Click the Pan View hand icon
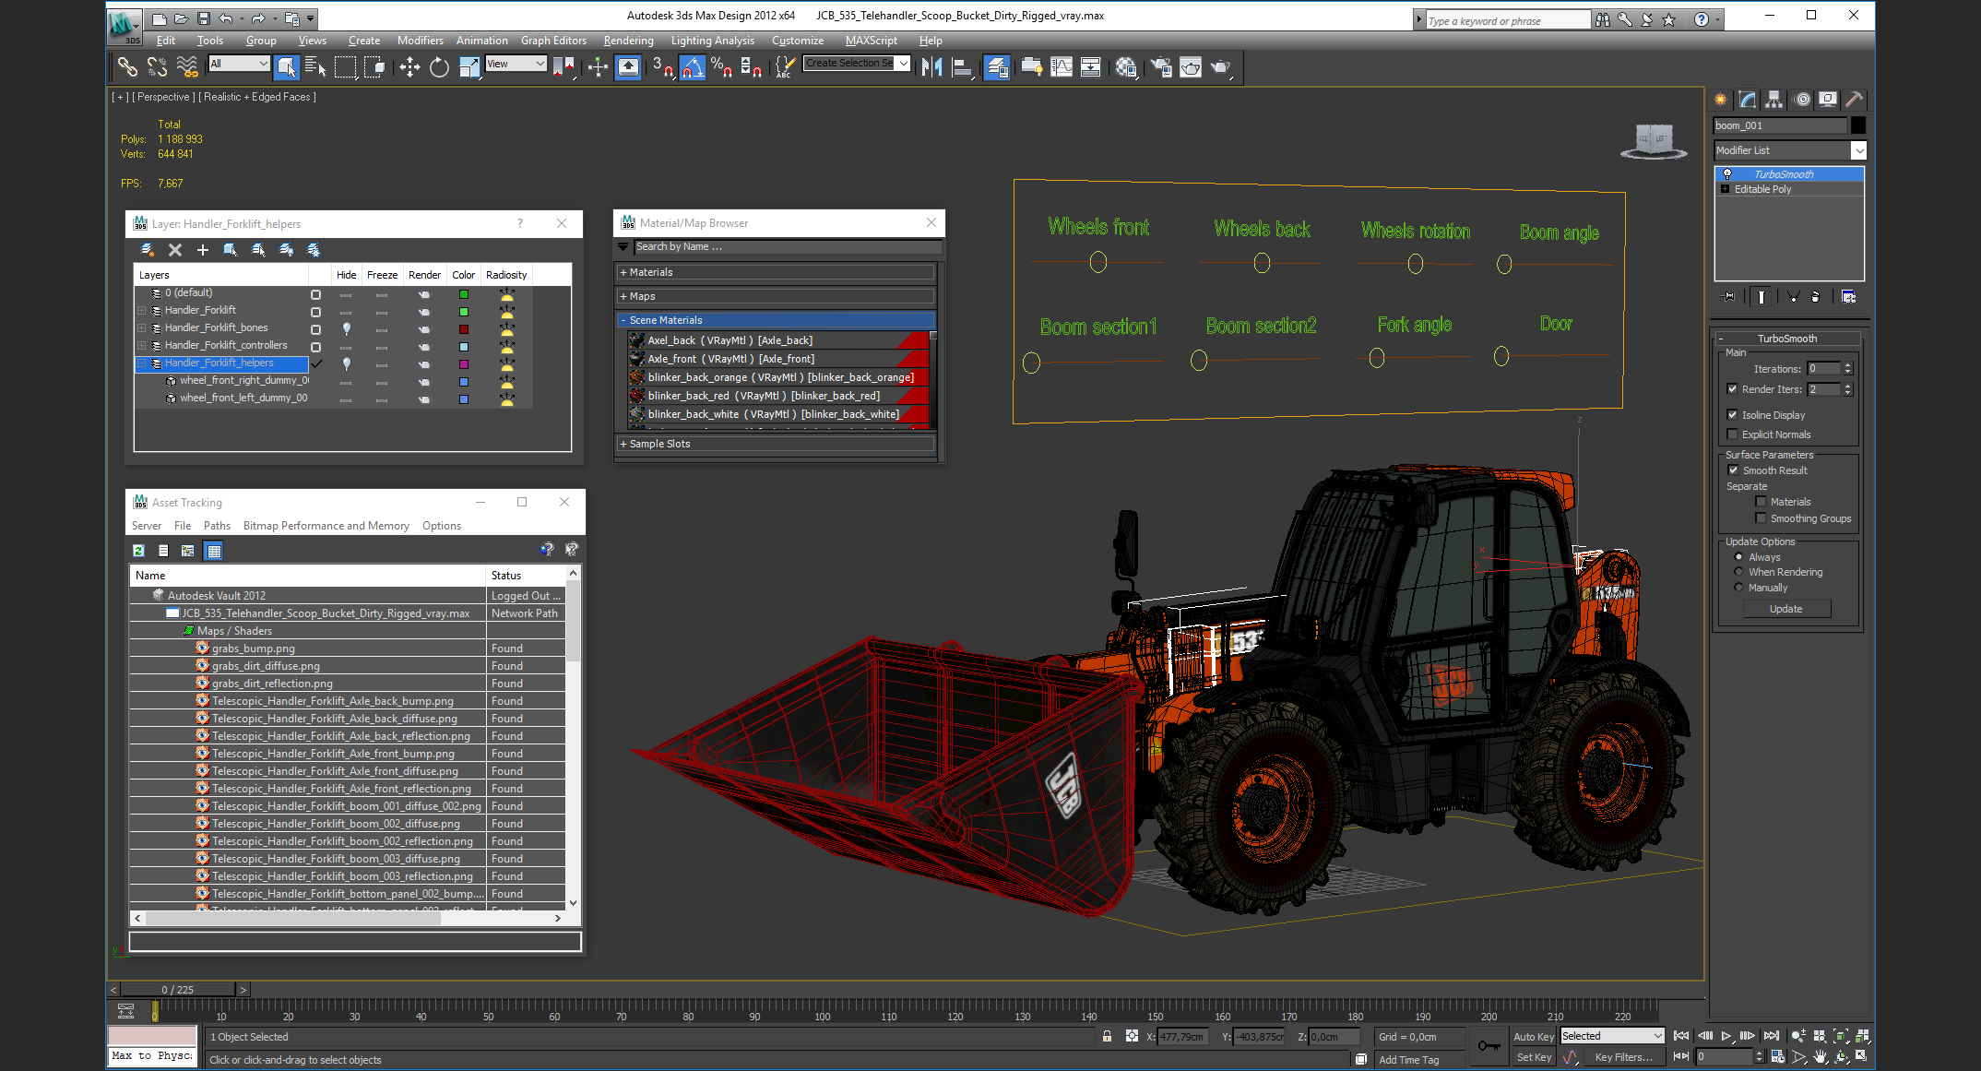The image size is (1981, 1071). point(1820,1057)
